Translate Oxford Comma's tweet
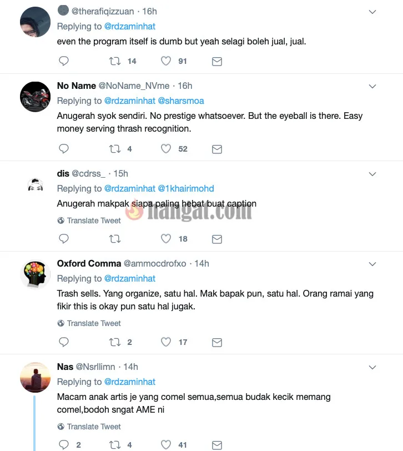403x451 pixels. pyautogui.click(x=89, y=323)
